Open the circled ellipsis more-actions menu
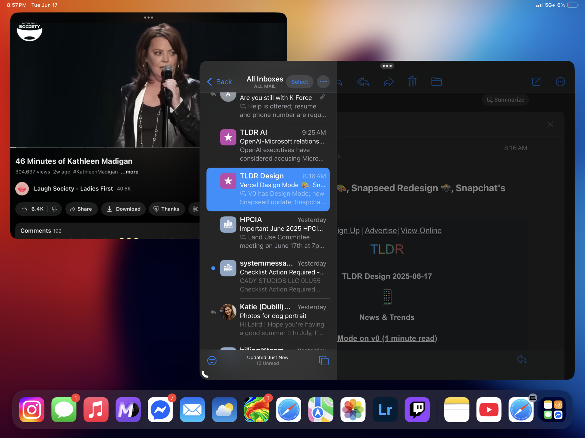 (560, 82)
